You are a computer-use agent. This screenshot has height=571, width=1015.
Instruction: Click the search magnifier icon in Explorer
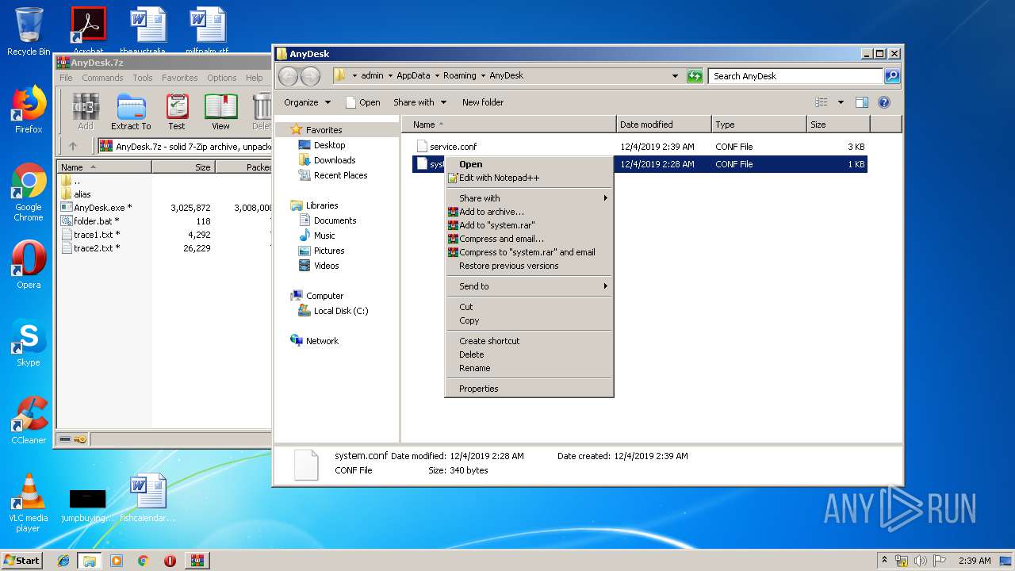892,76
